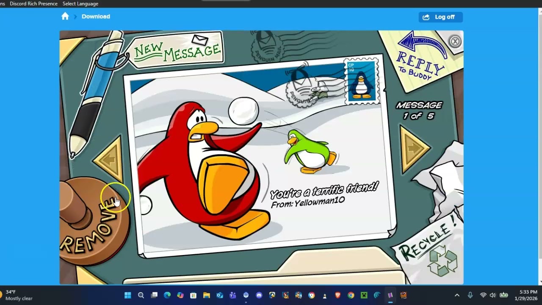Screen dimensions: 542x305
Task: Open Copilot from the taskbar
Action: coord(180,295)
